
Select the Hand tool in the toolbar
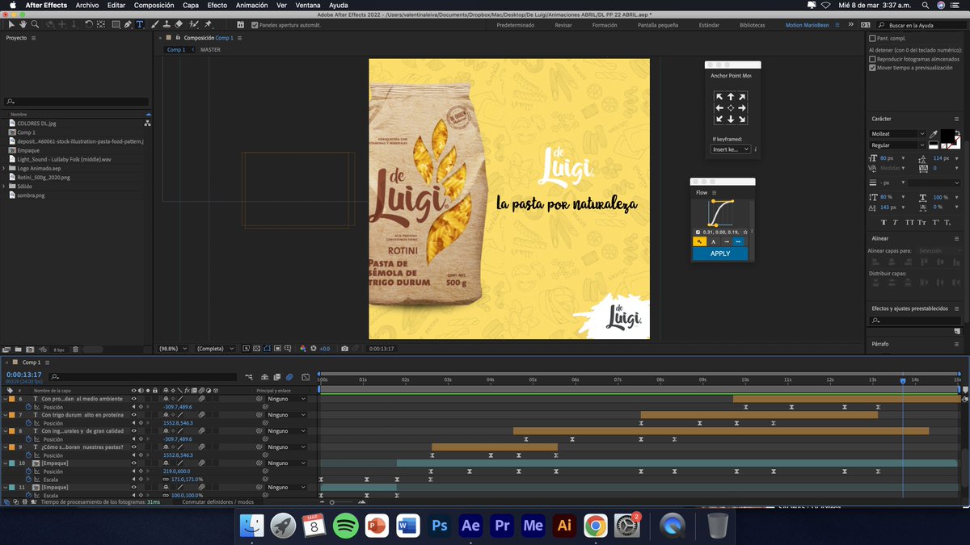22,24
